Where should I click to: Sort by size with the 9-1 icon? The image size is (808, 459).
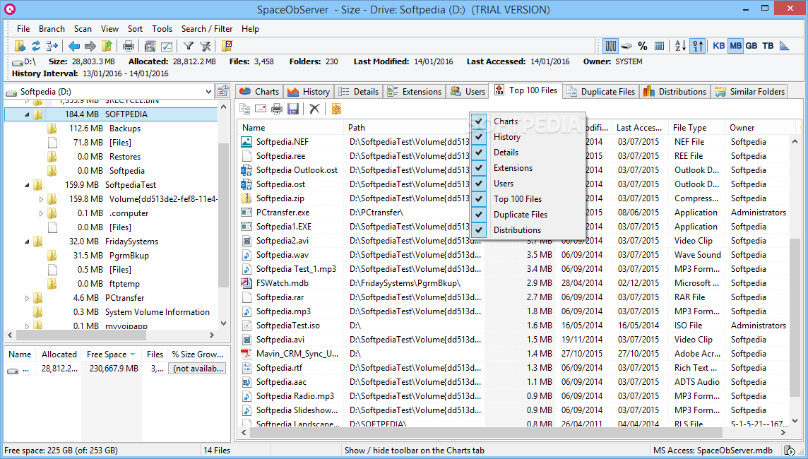[x=697, y=46]
